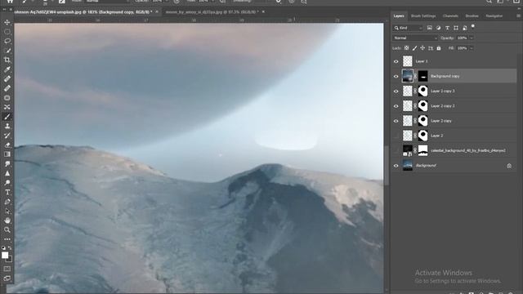Viewport: 523px width, 294px height.
Task: Hide the Layer 2 copy 3 layer
Action: (396, 91)
